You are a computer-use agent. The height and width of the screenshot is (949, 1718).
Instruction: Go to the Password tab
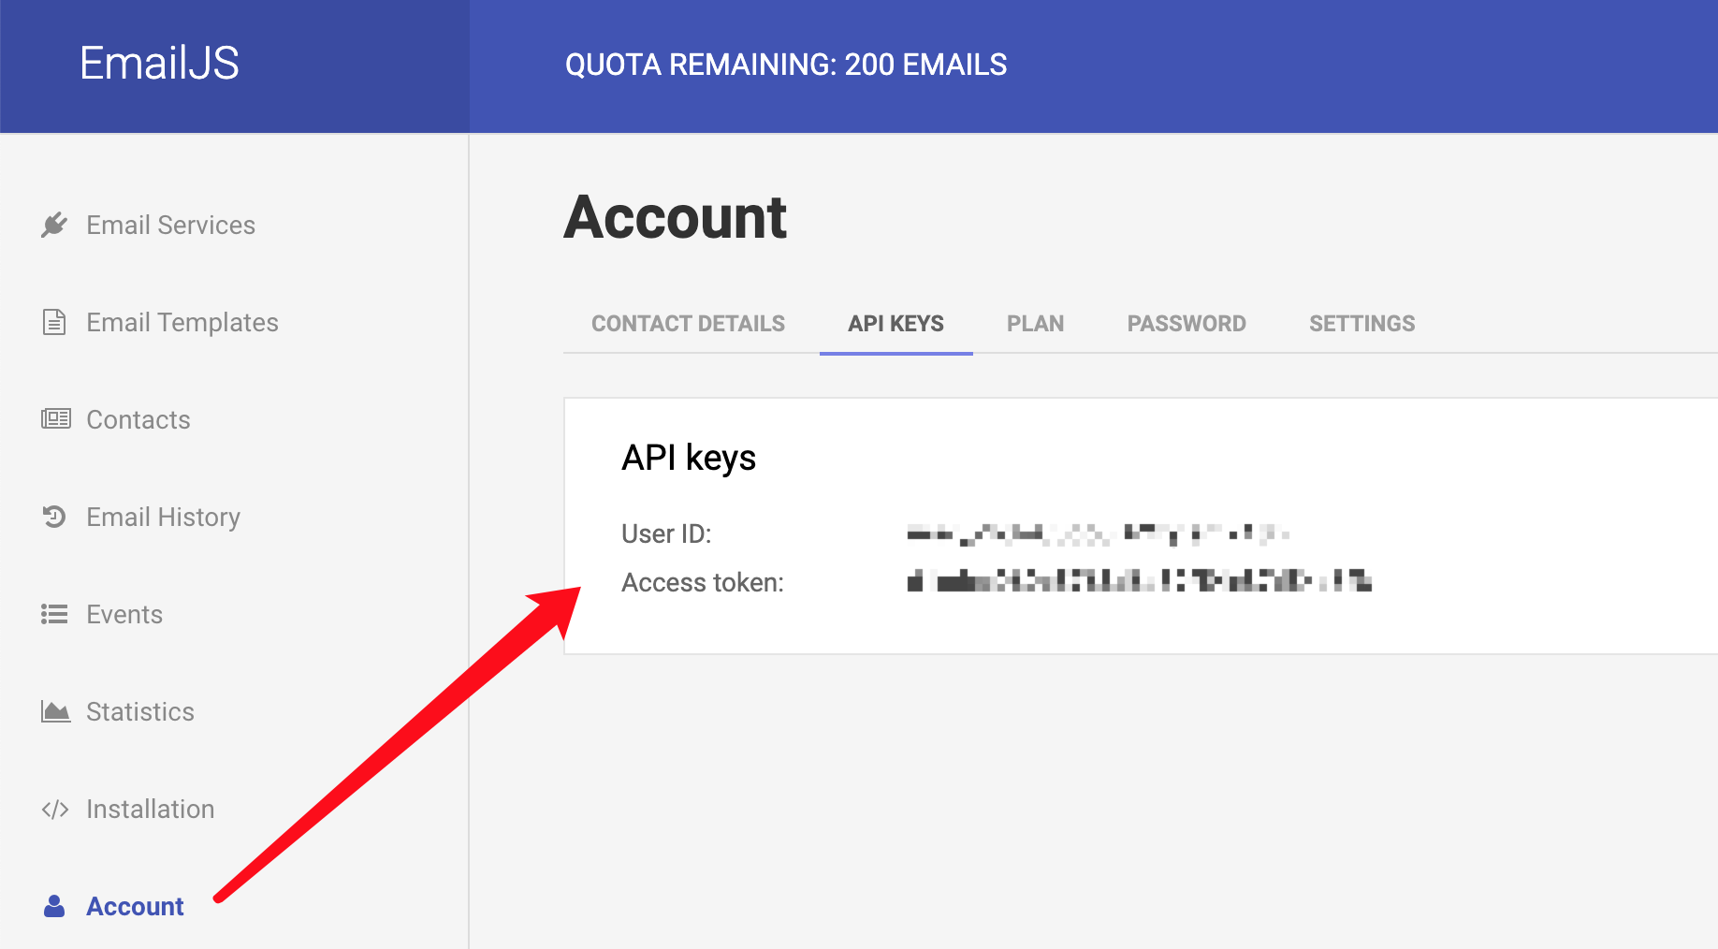coord(1186,324)
